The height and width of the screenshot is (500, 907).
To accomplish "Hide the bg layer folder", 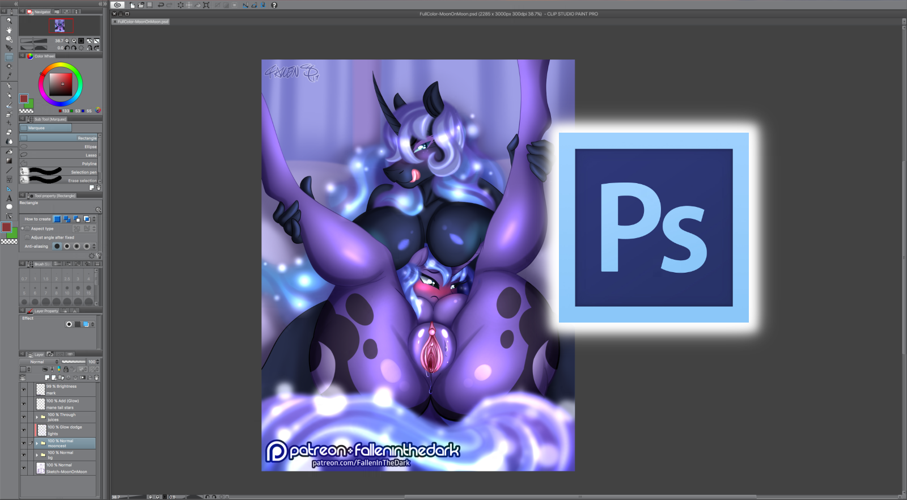I will coord(24,455).
